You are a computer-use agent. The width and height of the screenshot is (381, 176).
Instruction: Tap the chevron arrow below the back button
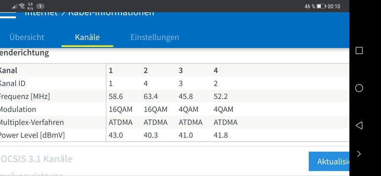(359, 154)
